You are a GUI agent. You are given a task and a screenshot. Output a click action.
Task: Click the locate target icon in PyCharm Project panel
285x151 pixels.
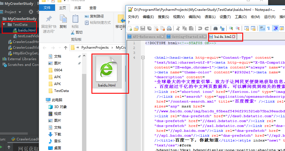[31, 12]
